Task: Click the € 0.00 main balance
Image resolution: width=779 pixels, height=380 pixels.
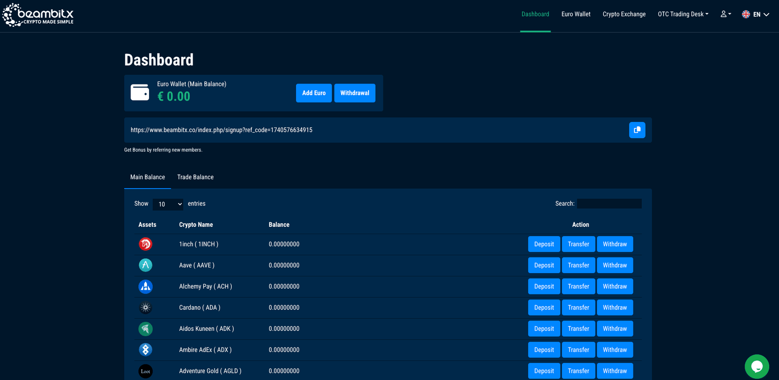Action: tap(174, 96)
